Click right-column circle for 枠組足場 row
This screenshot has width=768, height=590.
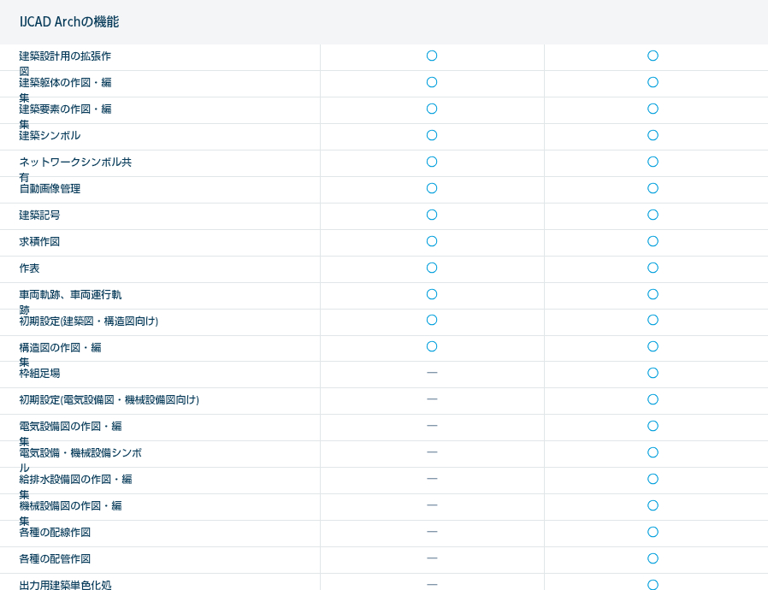653,373
